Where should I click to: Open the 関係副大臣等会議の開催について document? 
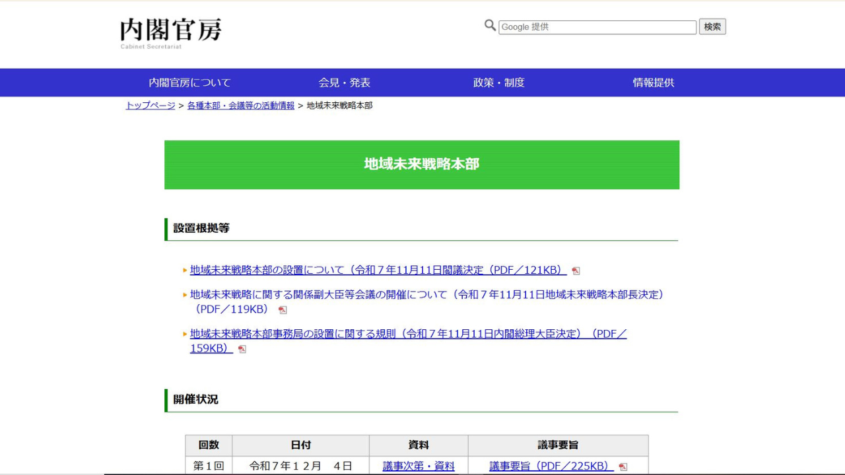click(426, 295)
